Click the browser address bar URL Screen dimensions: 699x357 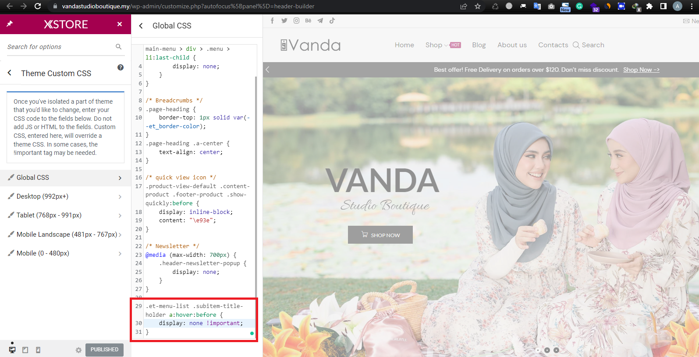(x=188, y=6)
